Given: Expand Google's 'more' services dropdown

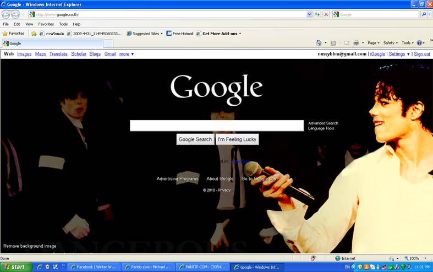Looking at the screenshot, I should point(127,54).
